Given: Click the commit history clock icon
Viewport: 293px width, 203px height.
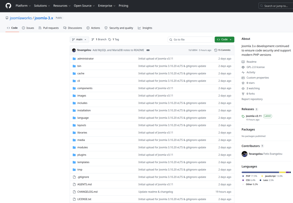Looking at the screenshot, I should click(216, 50).
